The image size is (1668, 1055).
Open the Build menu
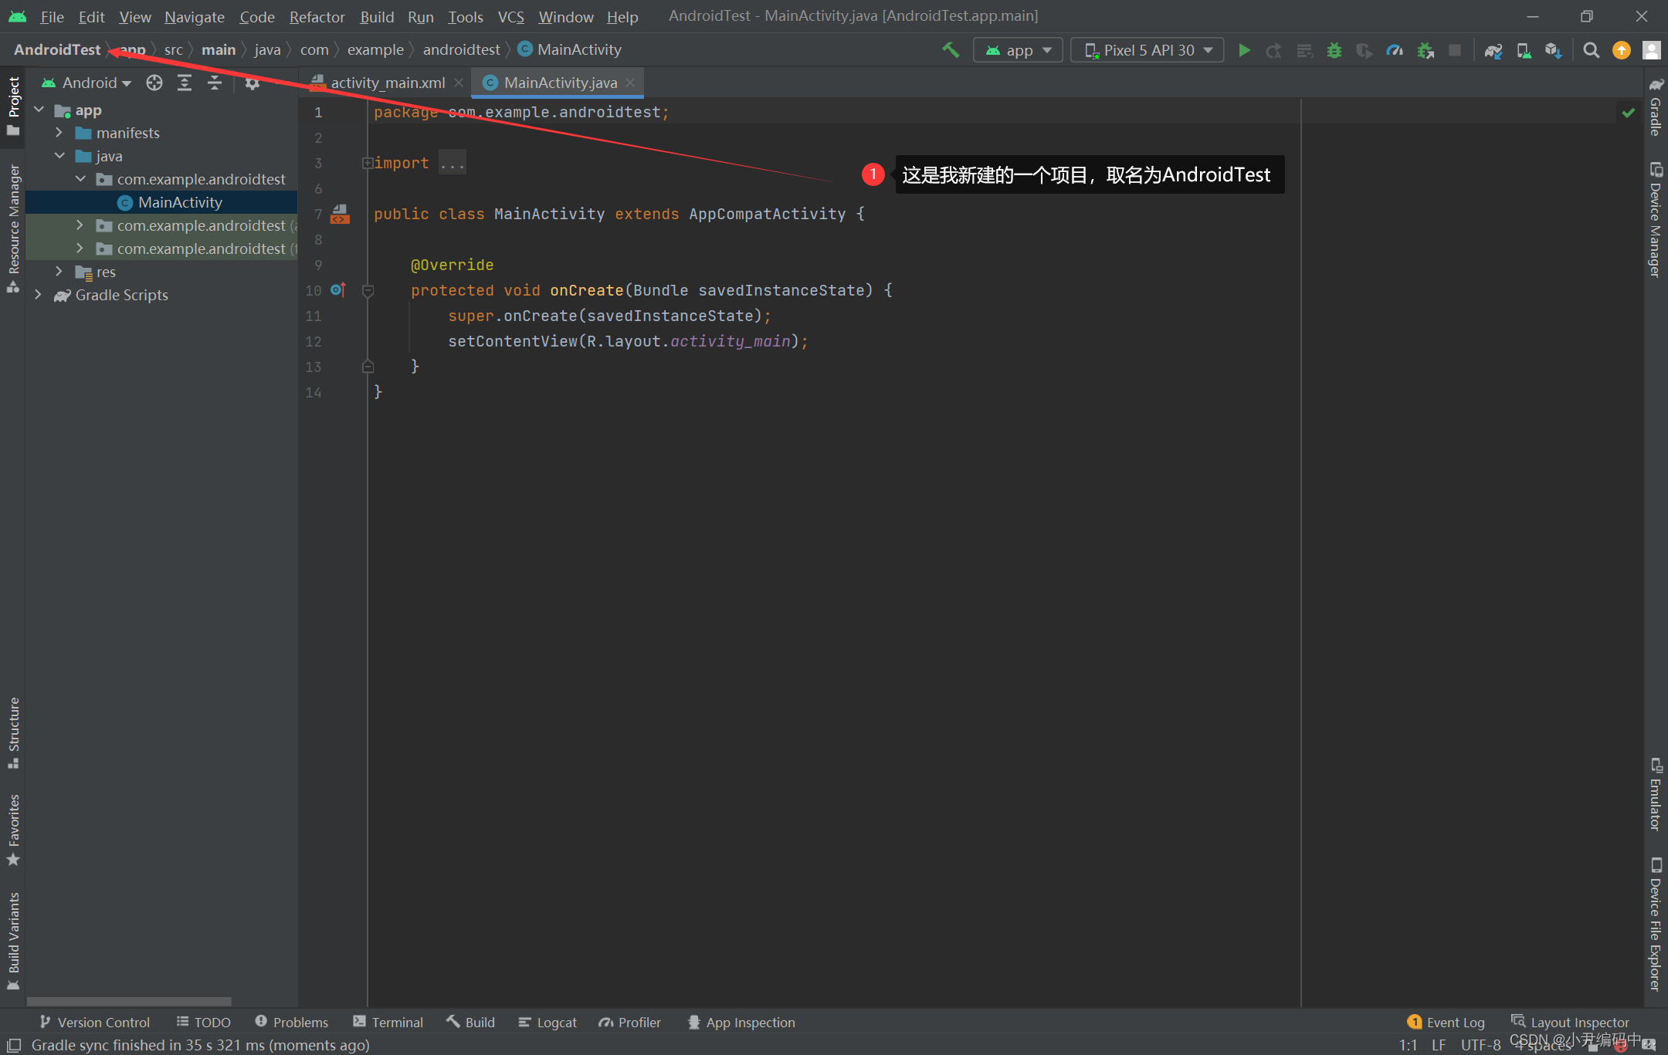377,16
